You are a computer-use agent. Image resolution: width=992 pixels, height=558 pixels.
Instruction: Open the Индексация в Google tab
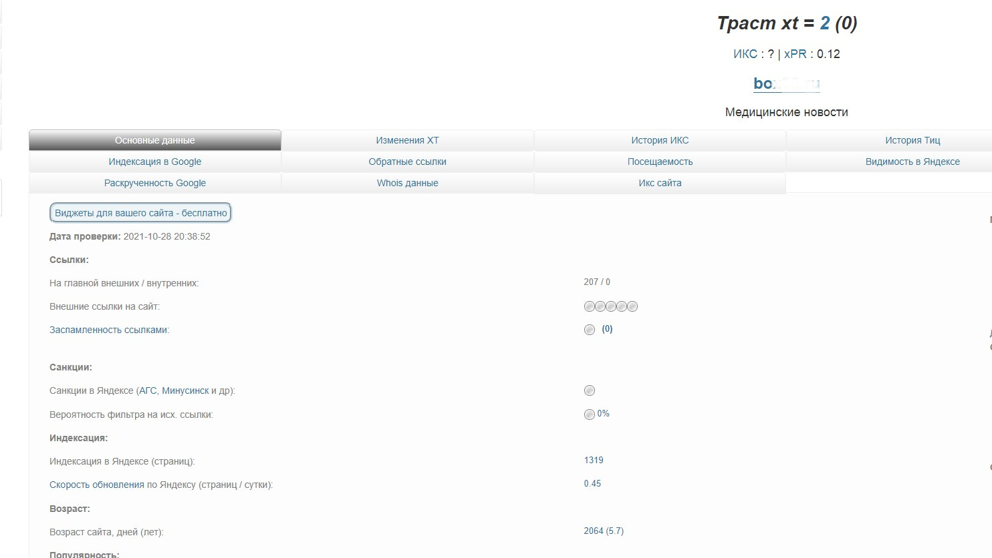click(x=155, y=162)
